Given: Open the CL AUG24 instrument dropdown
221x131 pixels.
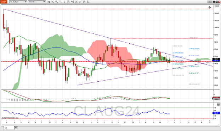Looking at the screenshot, I should coord(18,2).
